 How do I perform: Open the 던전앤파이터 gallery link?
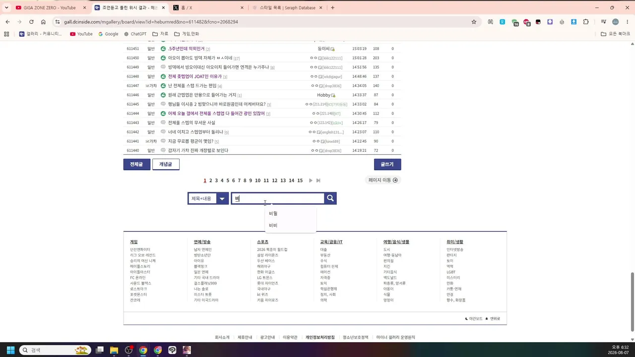[140, 249]
